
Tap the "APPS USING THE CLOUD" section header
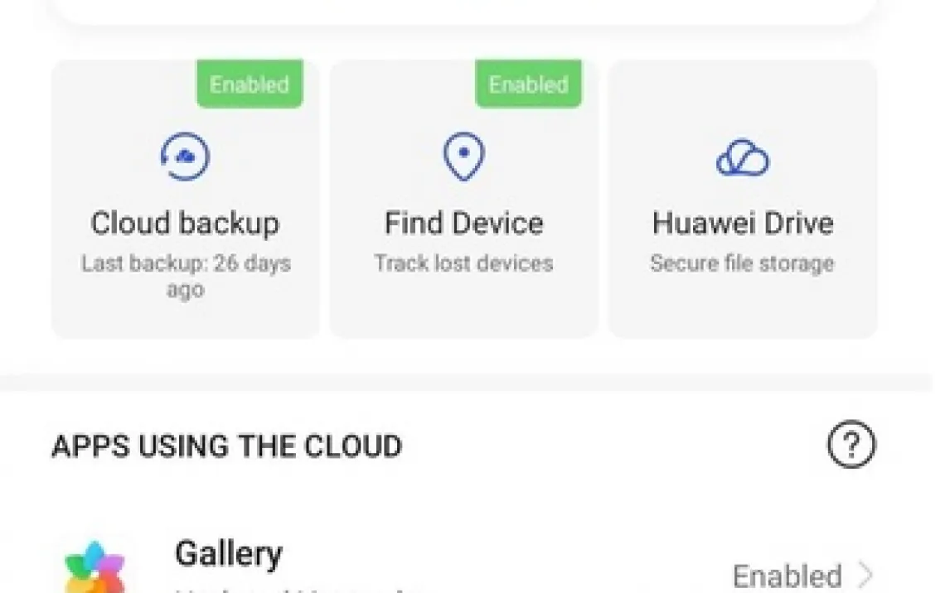coord(226,447)
